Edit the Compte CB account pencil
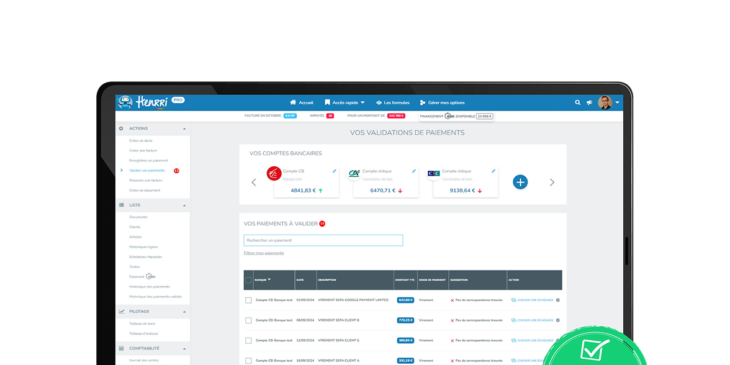 click(x=334, y=171)
